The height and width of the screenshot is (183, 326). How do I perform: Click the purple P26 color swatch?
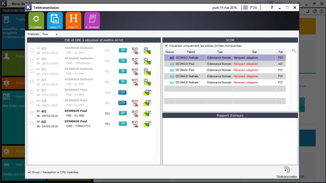[x=245, y=8]
